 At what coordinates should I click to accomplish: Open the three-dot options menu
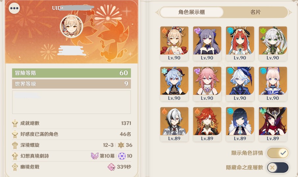point(14,8)
